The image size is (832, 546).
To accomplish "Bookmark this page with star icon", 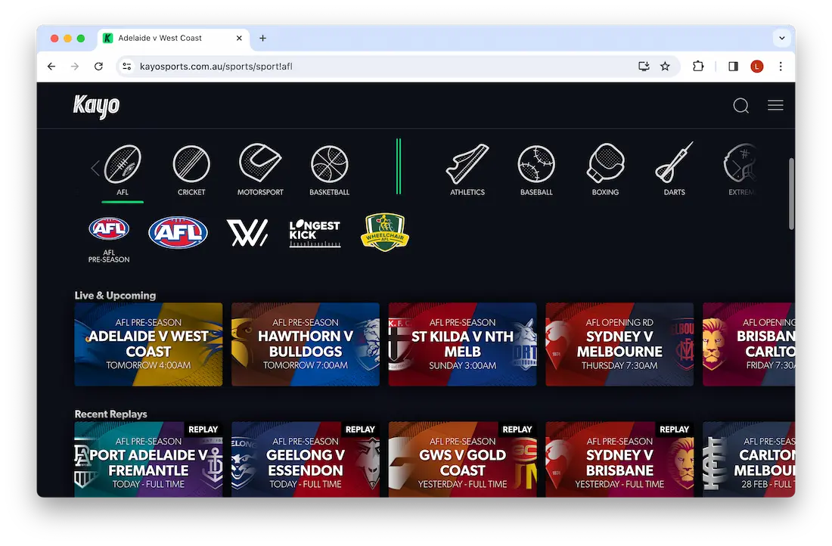I will (x=665, y=67).
